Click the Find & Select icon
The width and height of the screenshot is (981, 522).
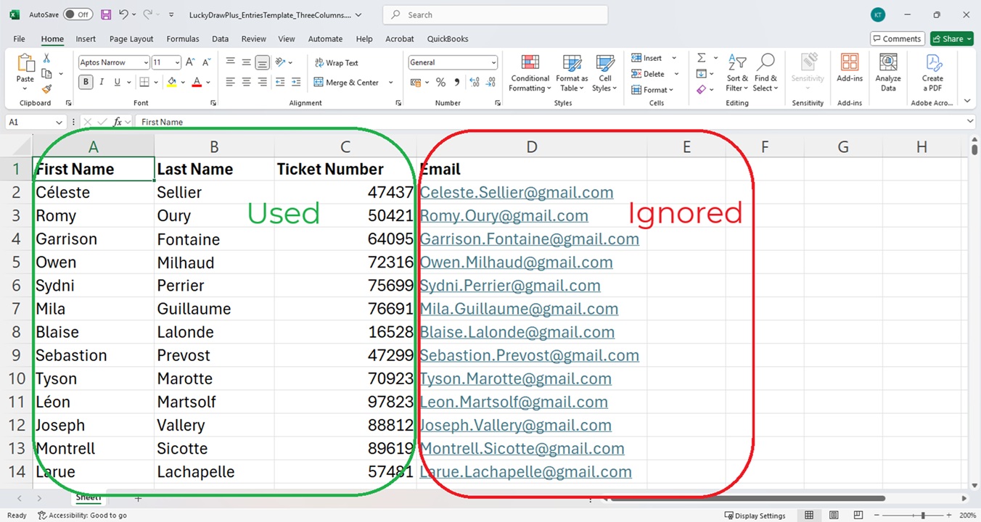point(765,73)
